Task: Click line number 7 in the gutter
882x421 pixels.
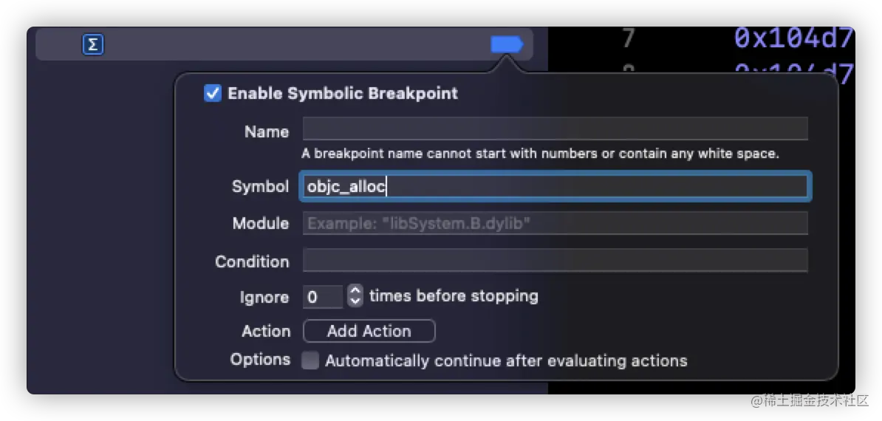Action: [628, 37]
